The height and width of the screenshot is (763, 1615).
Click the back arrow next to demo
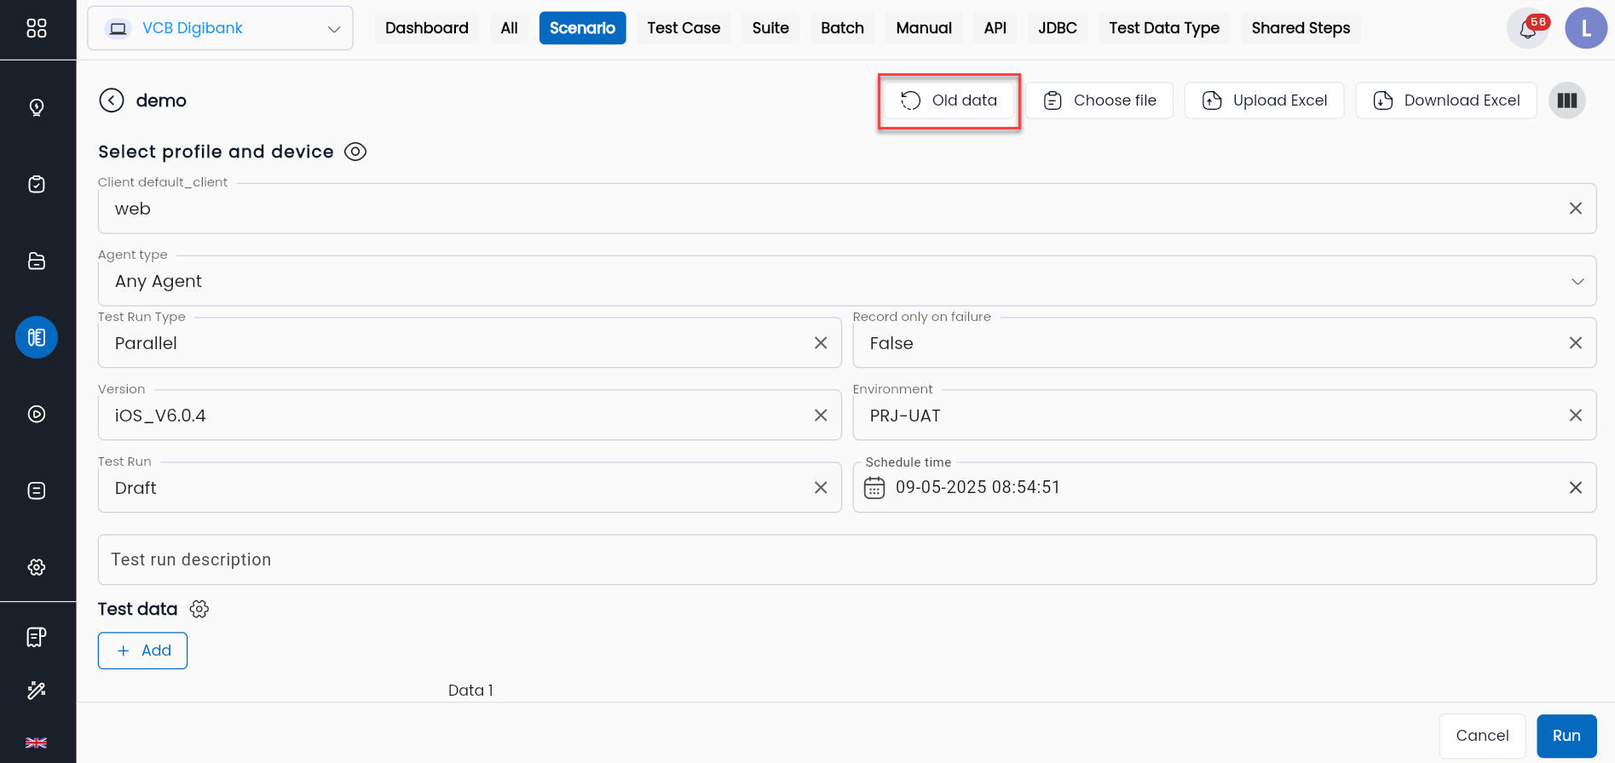pos(112,100)
